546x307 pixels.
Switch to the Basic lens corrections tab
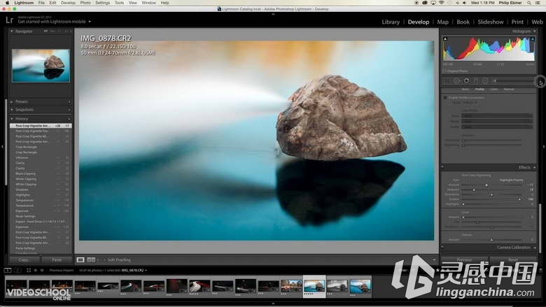[x=465, y=90]
